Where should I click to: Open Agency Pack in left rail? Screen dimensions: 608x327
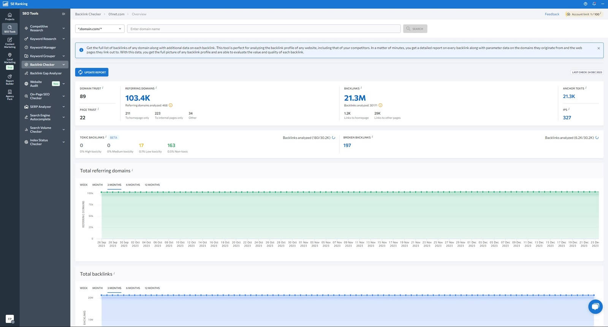point(10,95)
